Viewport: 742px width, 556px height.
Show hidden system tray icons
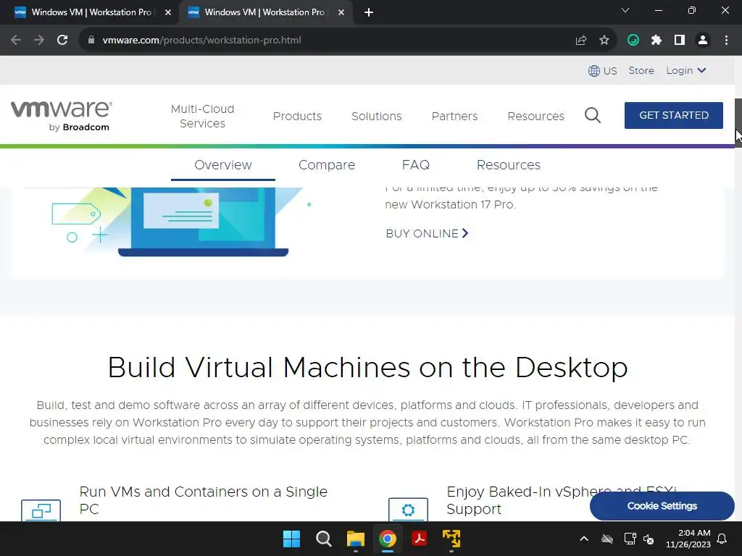tap(584, 539)
